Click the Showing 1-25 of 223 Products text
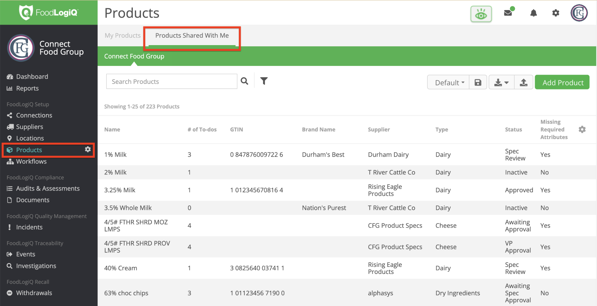This screenshot has height=306, width=597. tap(142, 107)
